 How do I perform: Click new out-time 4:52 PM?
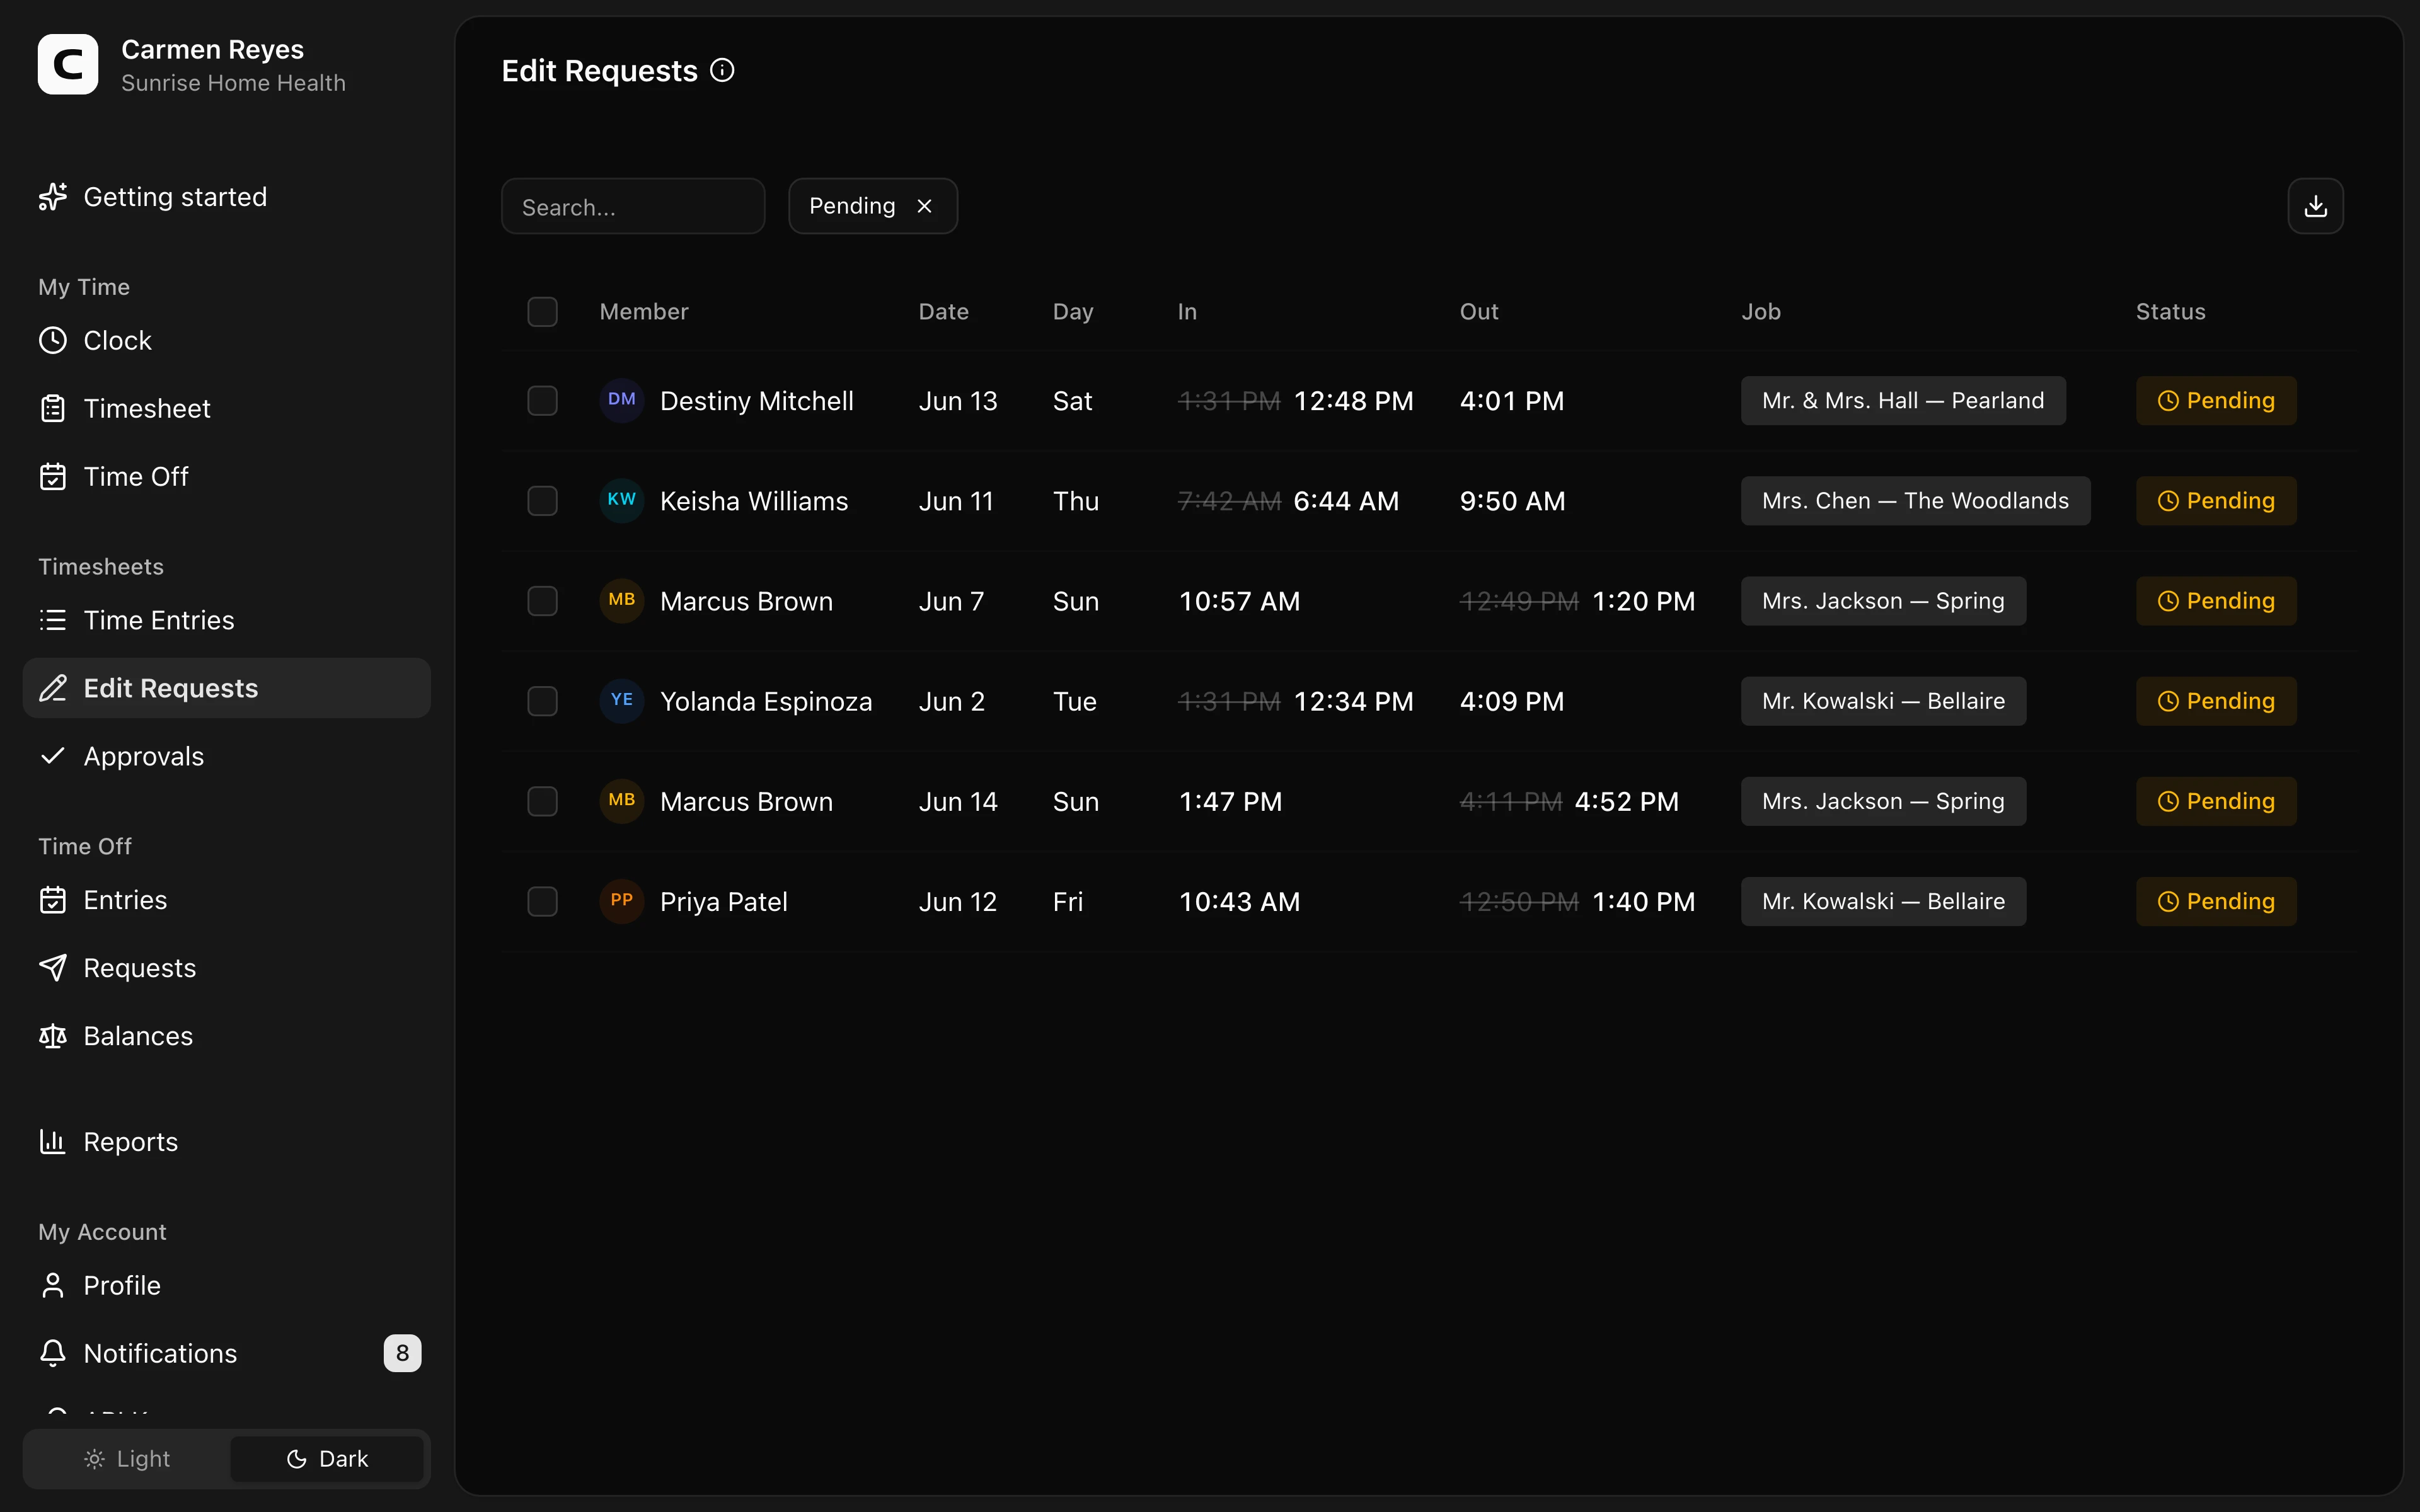[1626, 801]
